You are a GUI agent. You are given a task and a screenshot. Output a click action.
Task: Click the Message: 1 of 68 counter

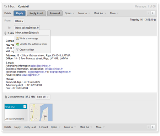[145, 6]
